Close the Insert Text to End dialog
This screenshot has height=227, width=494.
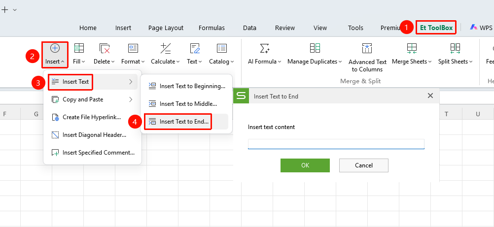430,96
